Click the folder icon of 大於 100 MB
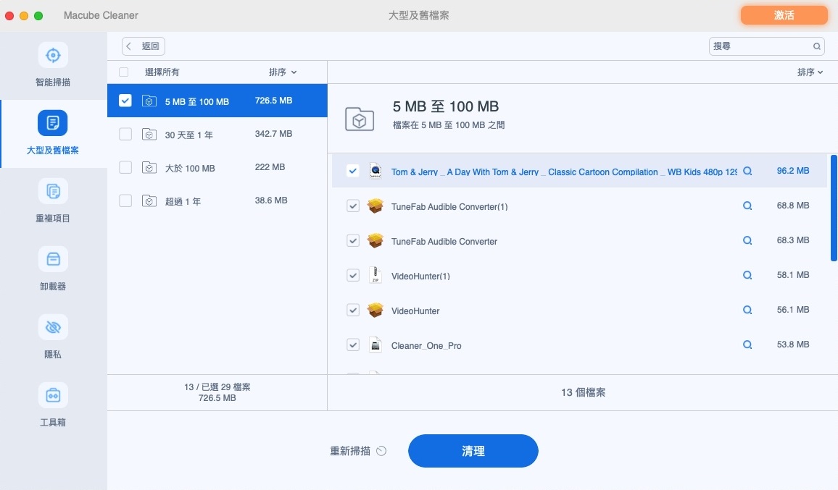The width and height of the screenshot is (838, 490). coord(149,168)
